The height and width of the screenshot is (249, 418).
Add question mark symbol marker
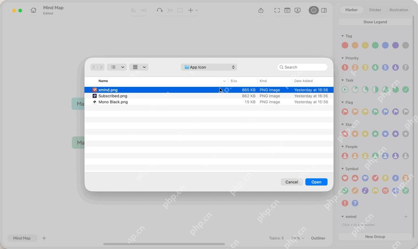coord(355,203)
